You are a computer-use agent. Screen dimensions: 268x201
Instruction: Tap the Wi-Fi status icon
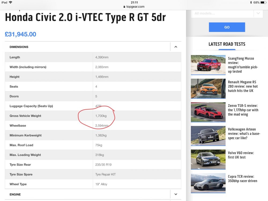coord(10,2)
